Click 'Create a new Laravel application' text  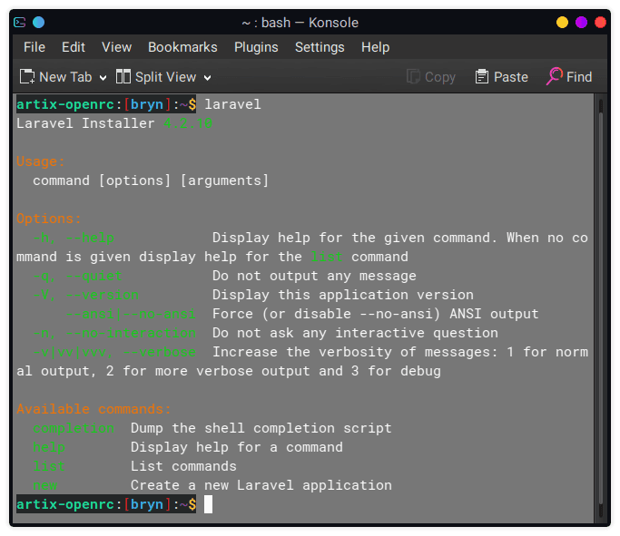[261, 485]
